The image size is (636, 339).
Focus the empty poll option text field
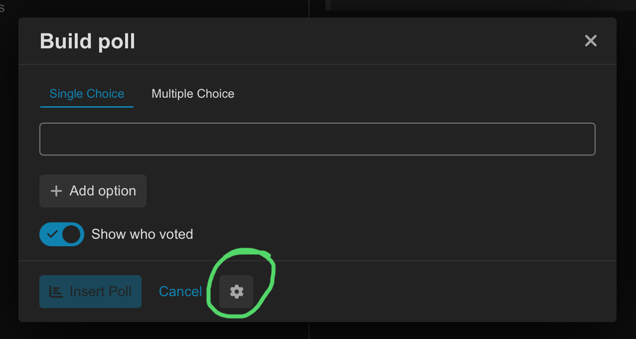[x=317, y=139]
